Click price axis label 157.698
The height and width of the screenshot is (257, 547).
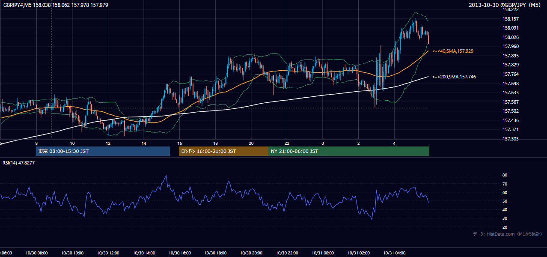511,84
